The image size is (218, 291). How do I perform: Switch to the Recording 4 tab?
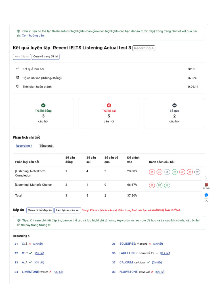24,146
